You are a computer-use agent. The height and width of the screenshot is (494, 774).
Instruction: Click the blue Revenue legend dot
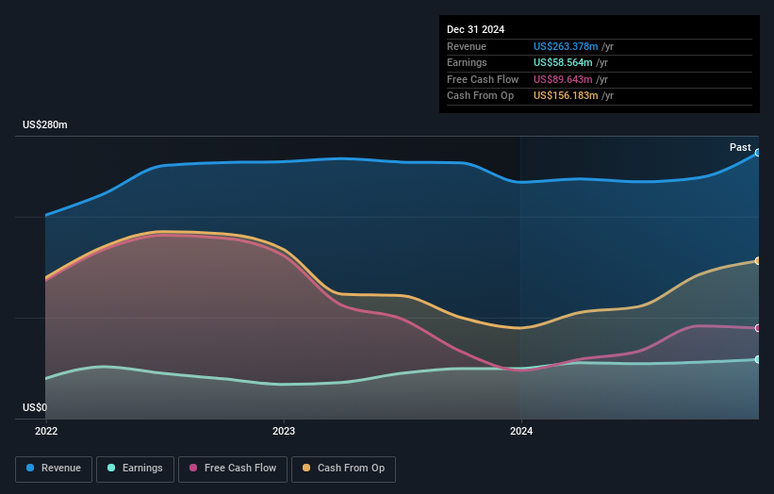click(x=30, y=468)
